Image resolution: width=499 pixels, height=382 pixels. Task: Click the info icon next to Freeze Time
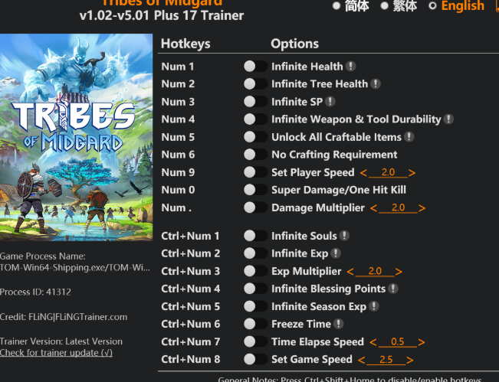pyautogui.click(x=339, y=324)
